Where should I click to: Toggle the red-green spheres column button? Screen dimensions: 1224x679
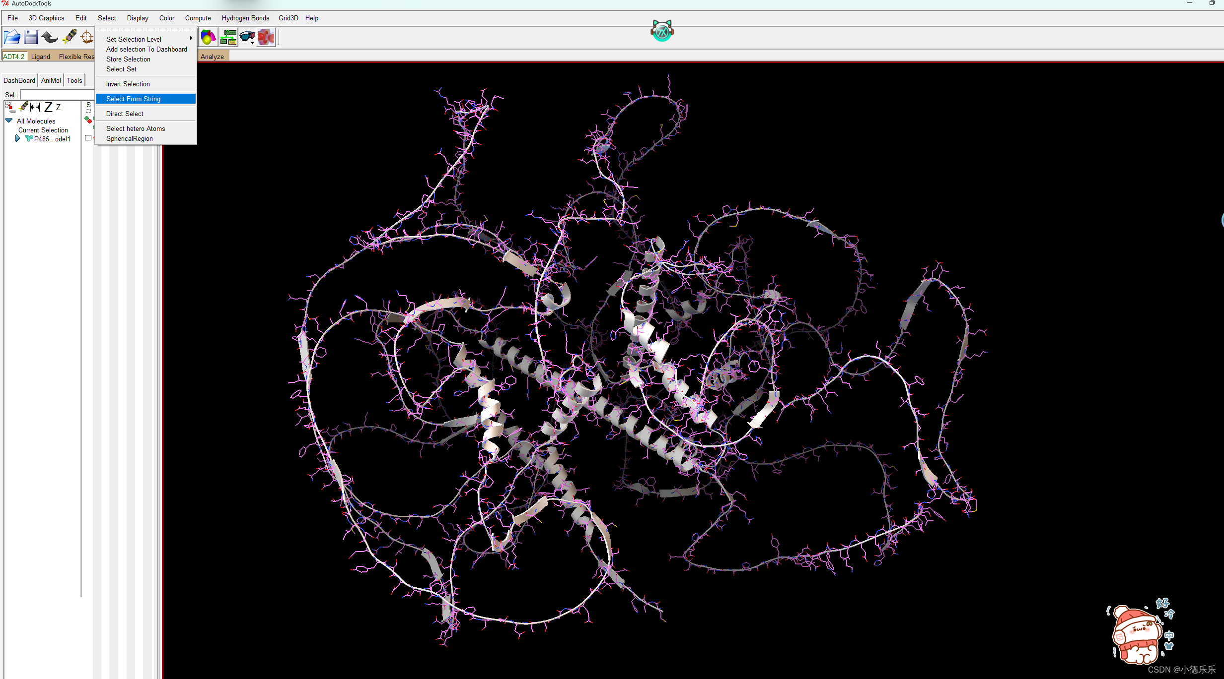click(88, 120)
